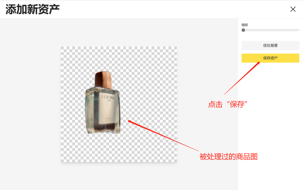The height and width of the screenshot is (190, 303).
Task: Click the far right end of the 缩放 slider
Action: coord(299,30)
